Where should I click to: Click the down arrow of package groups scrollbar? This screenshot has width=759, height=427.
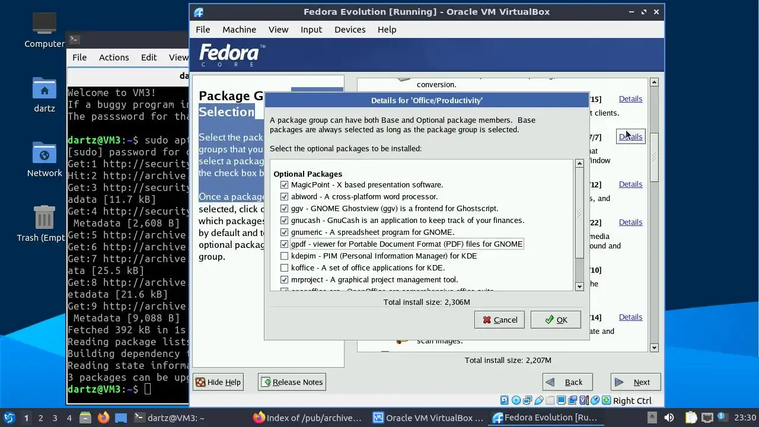[x=654, y=348]
